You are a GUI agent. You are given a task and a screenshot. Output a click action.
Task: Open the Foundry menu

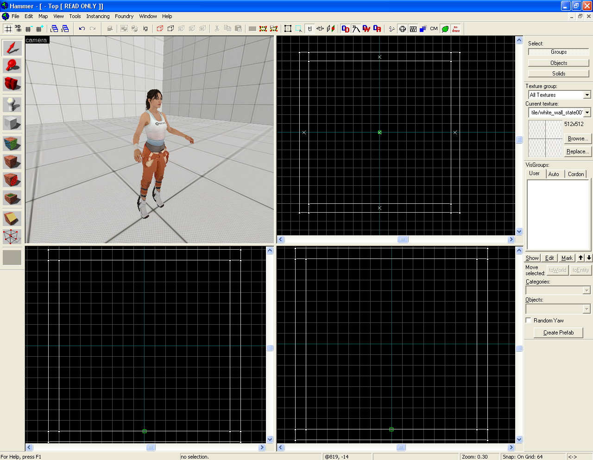124,16
